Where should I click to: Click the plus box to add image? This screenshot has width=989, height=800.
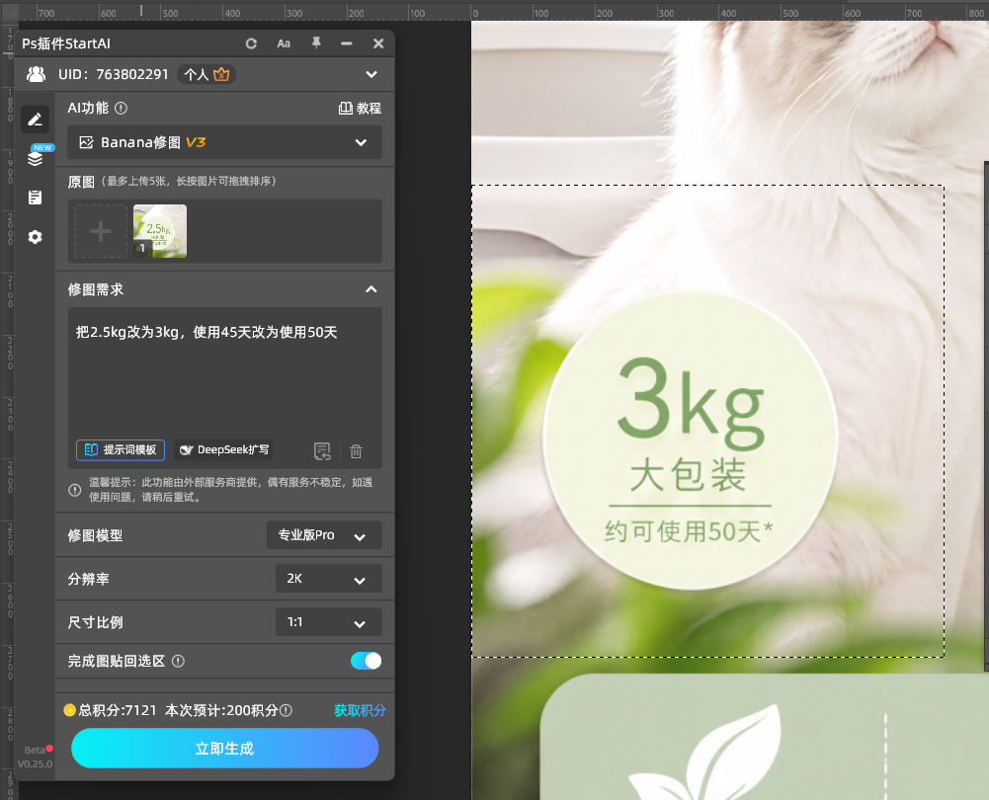[x=101, y=231]
